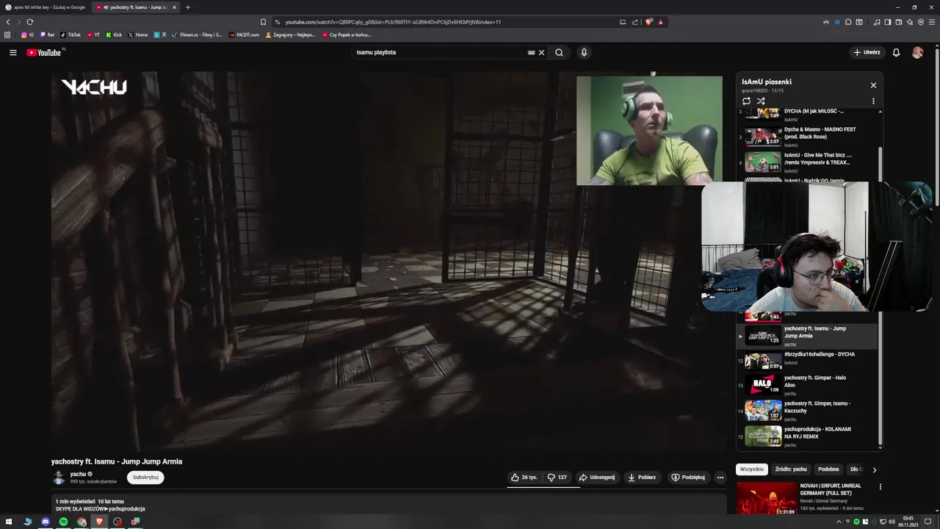Share the video with Udostępnij
This screenshot has width=940, height=529.
597,477
